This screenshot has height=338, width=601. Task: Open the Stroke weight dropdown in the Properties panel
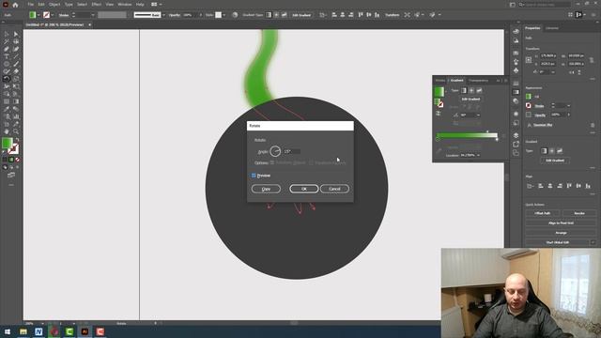(x=569, y=105)
